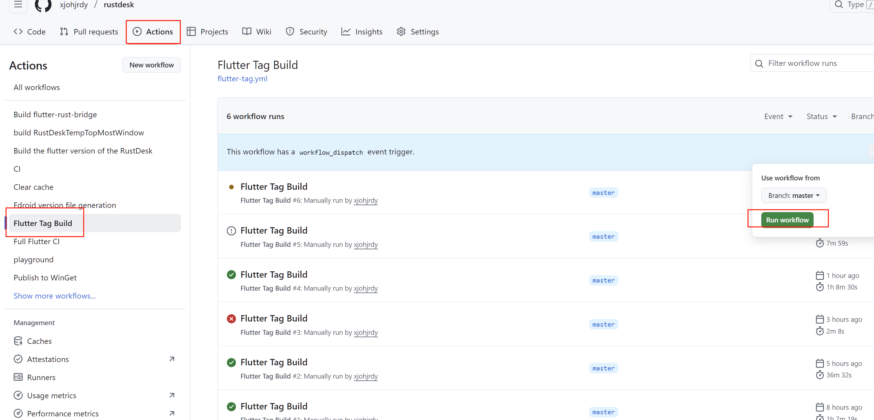Image resolution: width=874 pixels, height=420 pixels.
Task: Click the Usage metrics gauge icon
Action: [18, 395]
